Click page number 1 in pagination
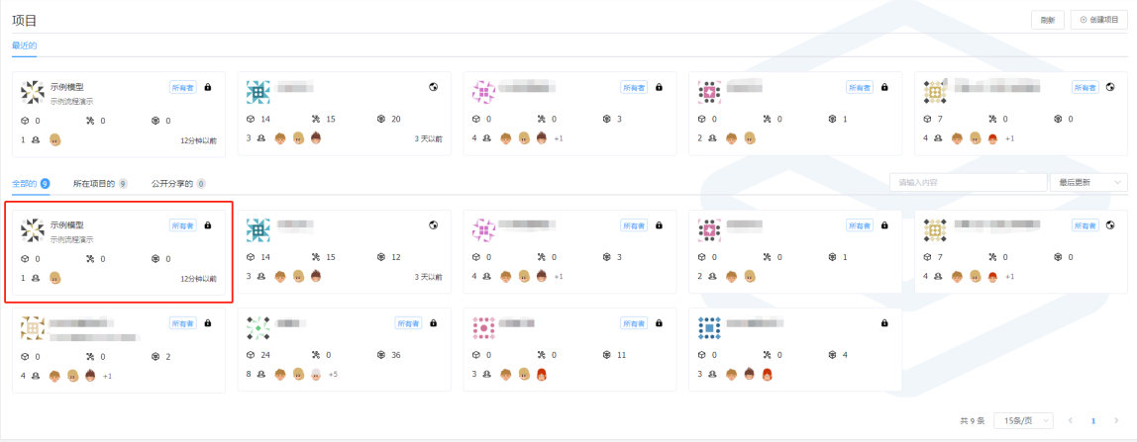The width and height of the screenshot is (1137, 442). tap(1093, 420)
